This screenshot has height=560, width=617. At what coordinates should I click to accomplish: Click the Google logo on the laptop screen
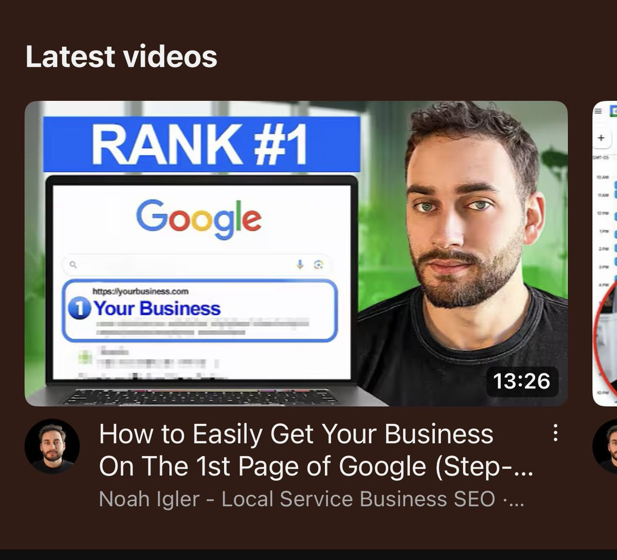[x=199, y=218]
